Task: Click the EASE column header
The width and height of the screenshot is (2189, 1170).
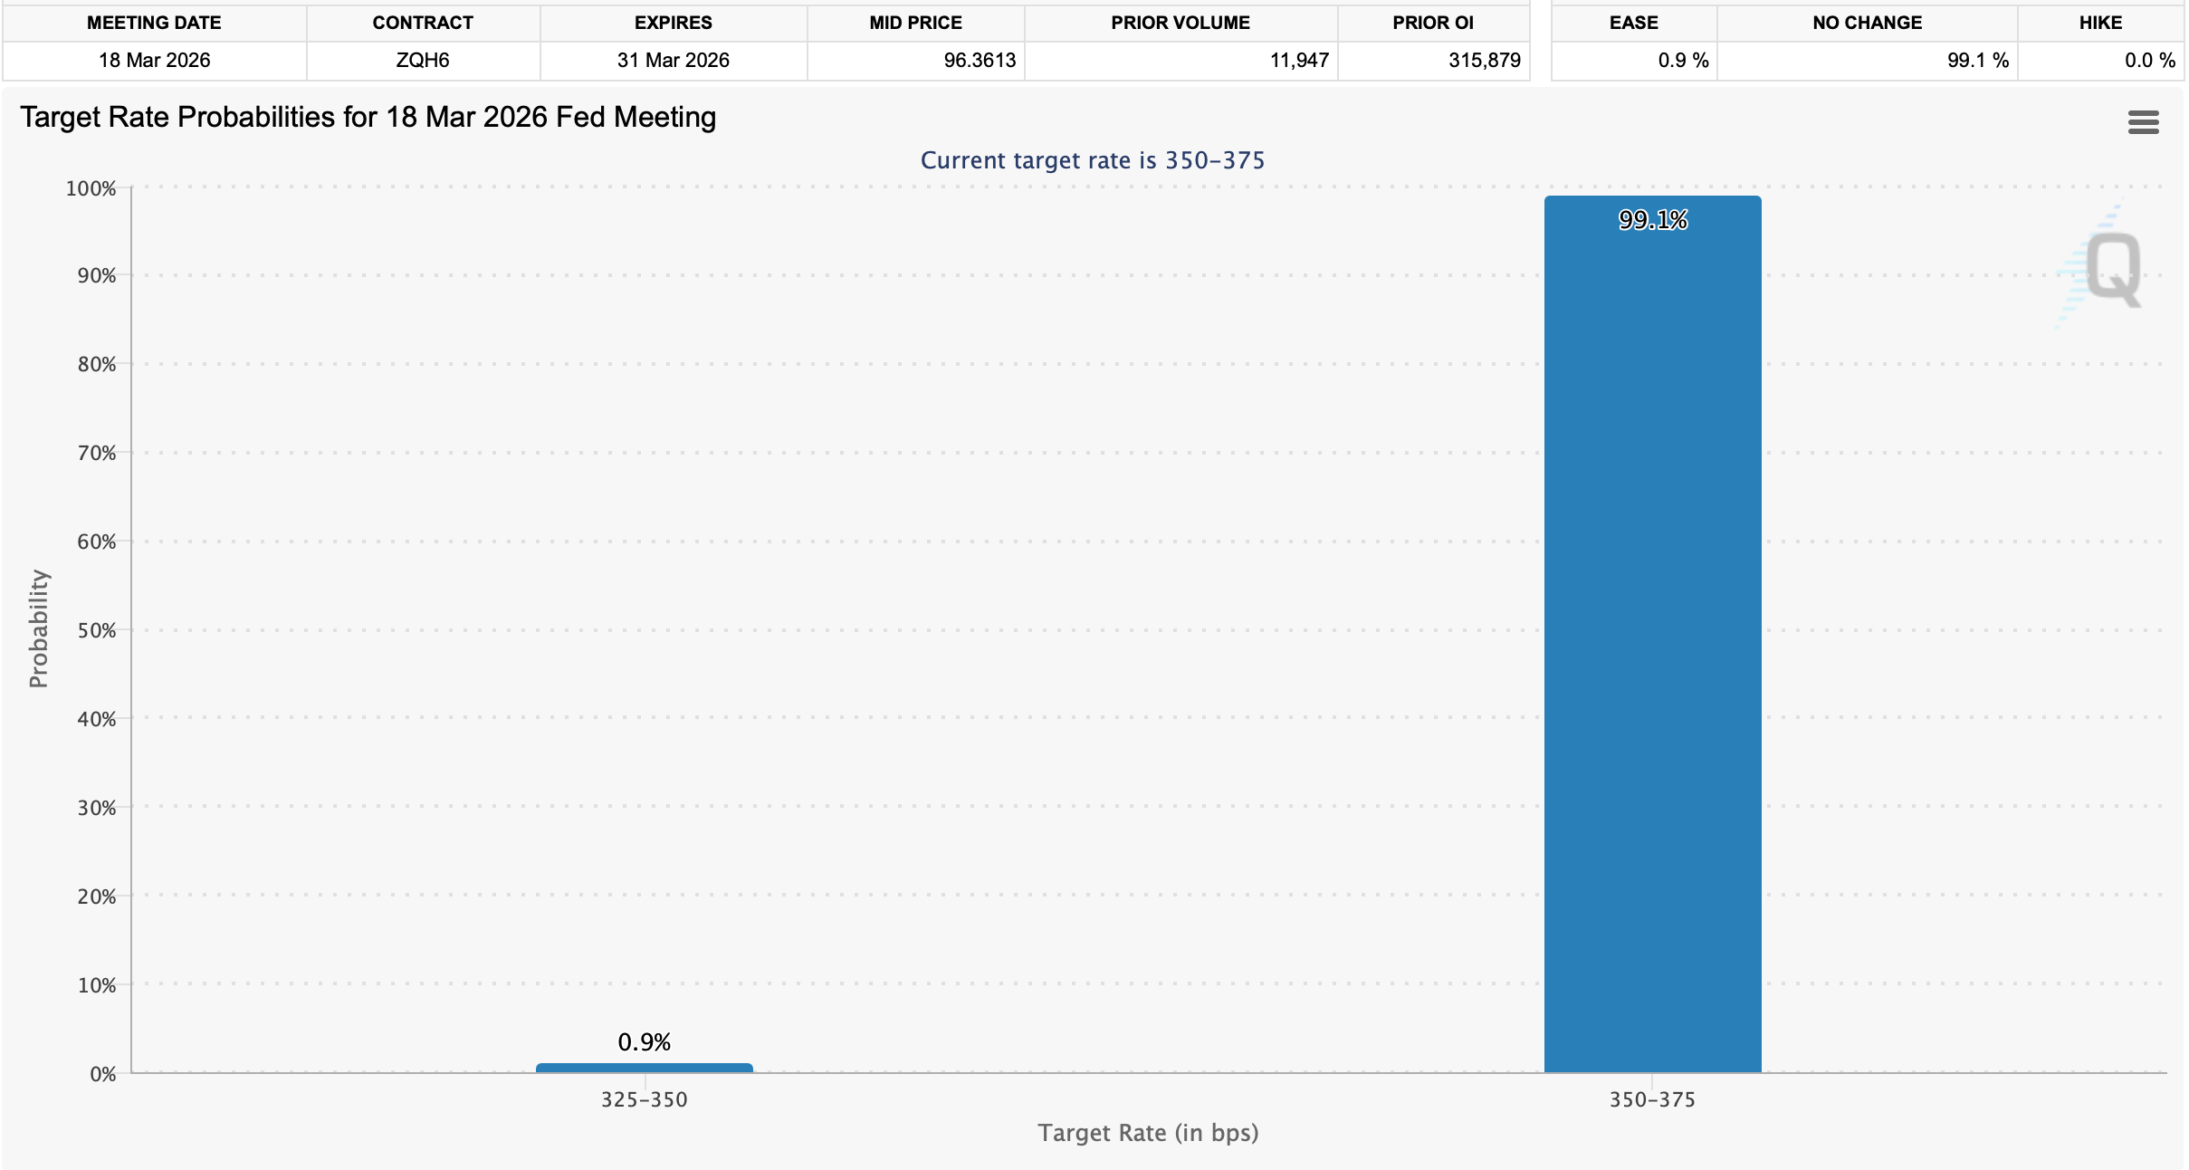Action: point(1633,23)
